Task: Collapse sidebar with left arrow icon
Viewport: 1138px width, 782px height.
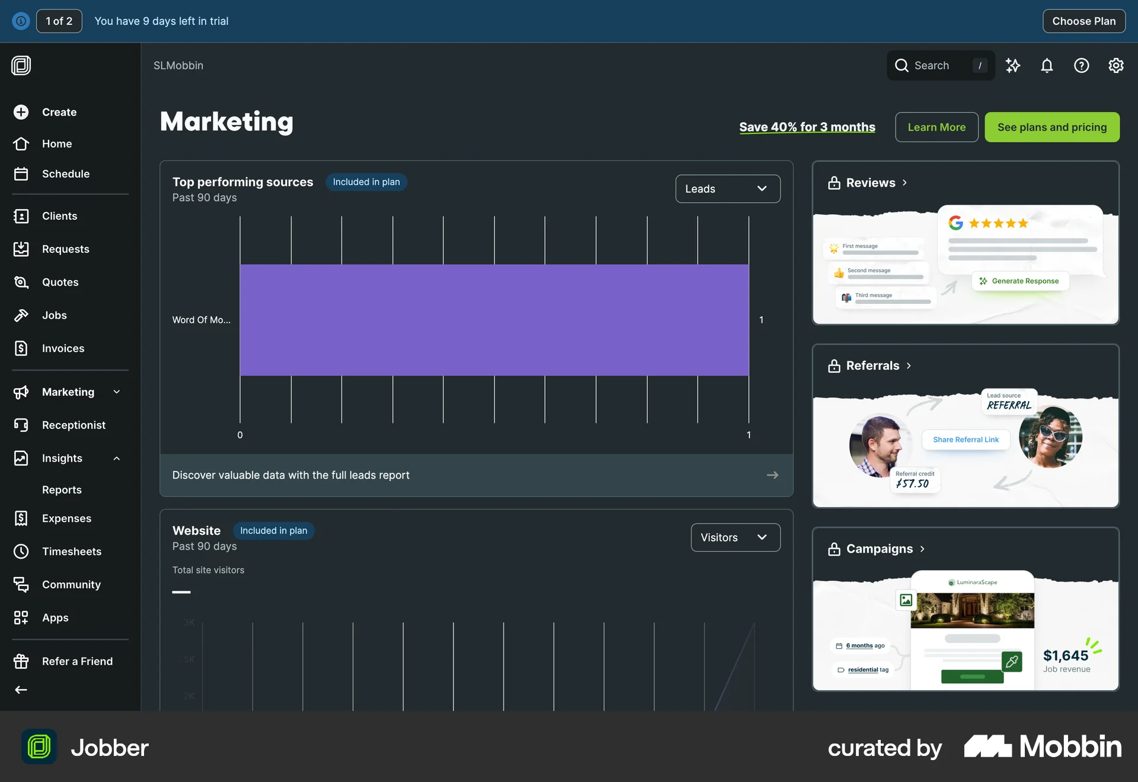Action: coord(21,690)
